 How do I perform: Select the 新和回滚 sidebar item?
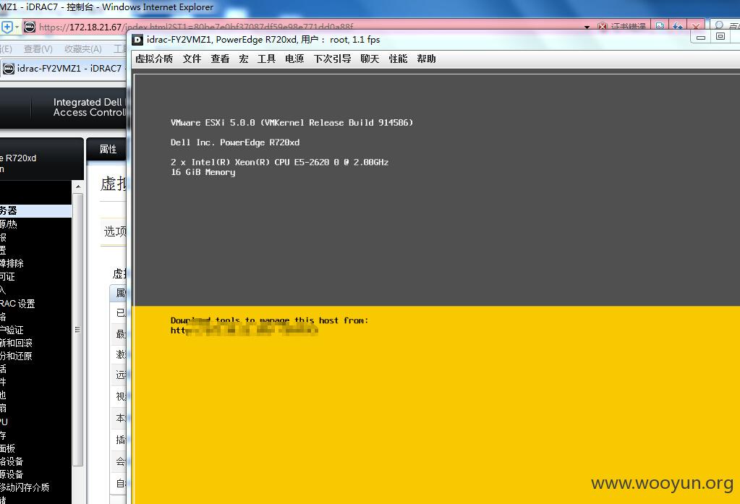point(16,343)
